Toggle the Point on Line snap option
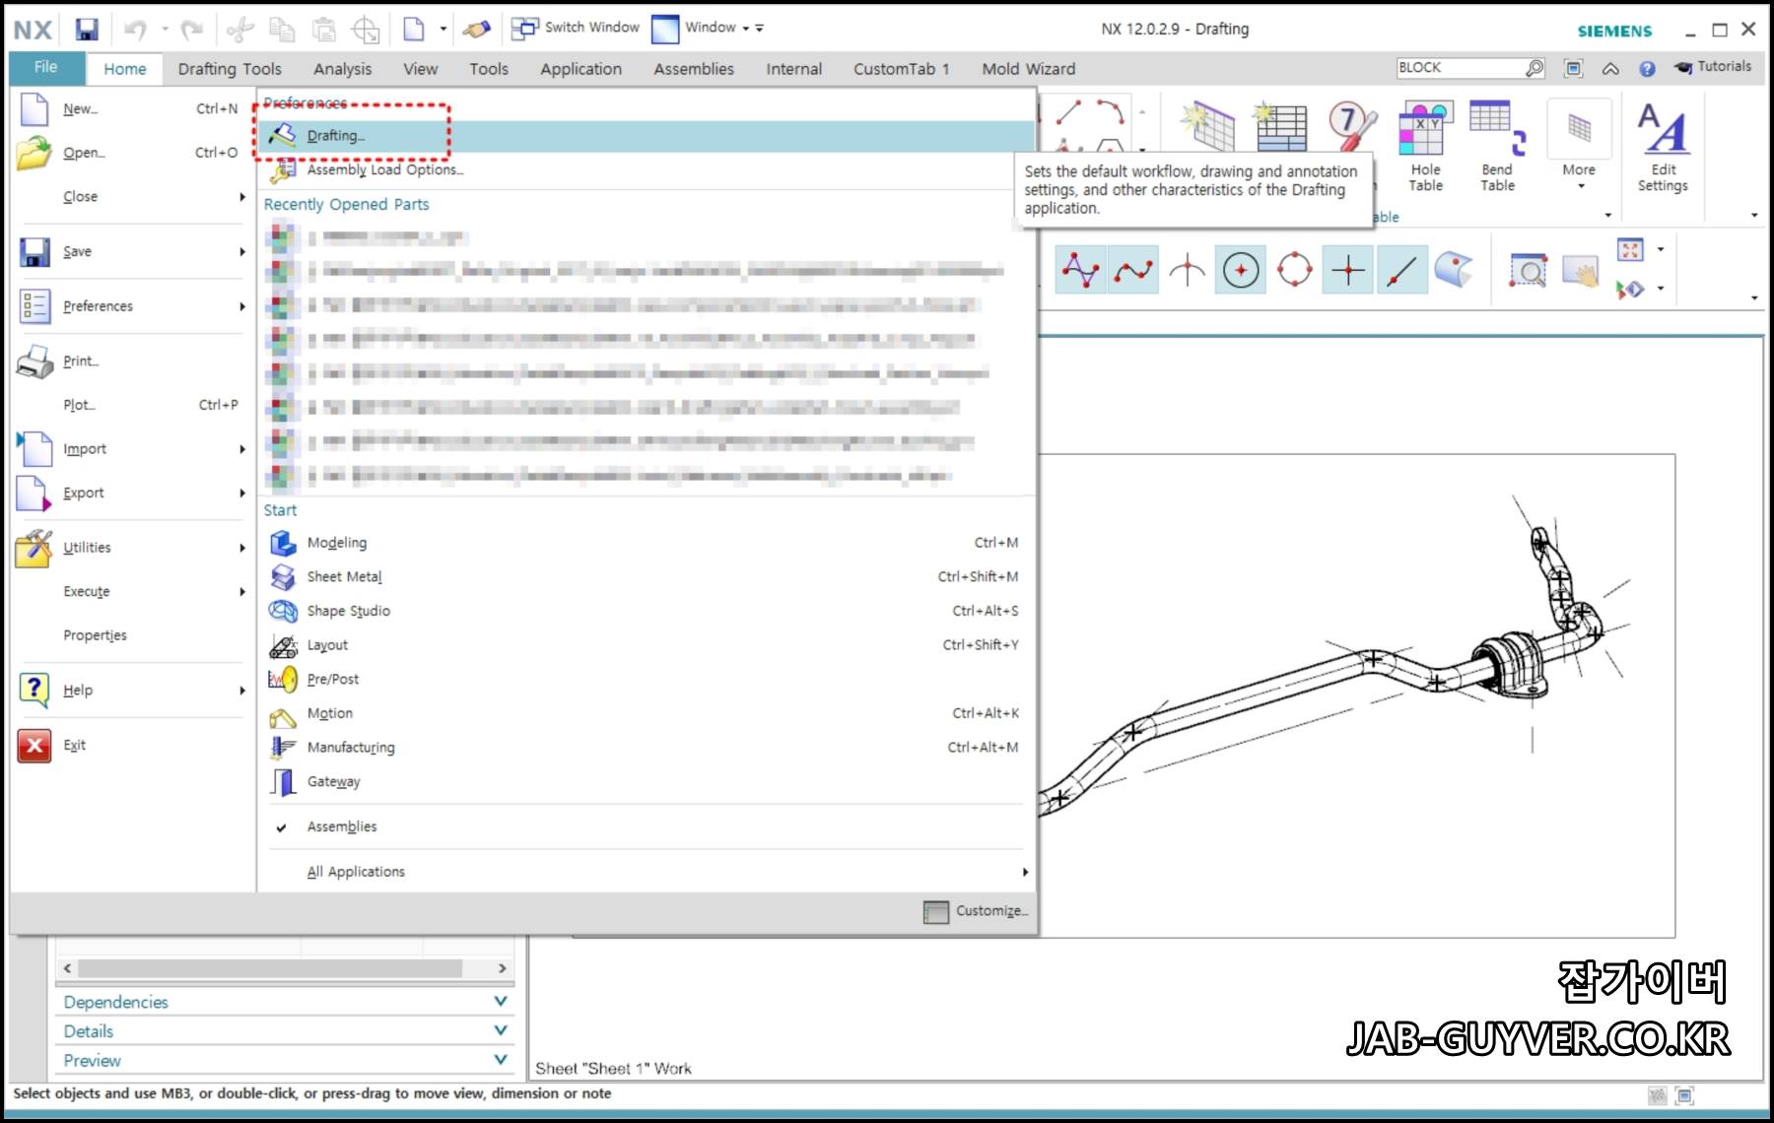The image size is (1774, 1123). click(x=1401, y=270)
